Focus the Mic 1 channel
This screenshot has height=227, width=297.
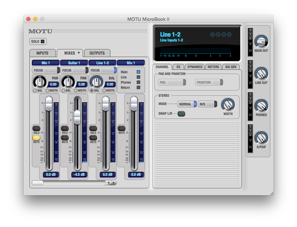click(x=46, y=70)
